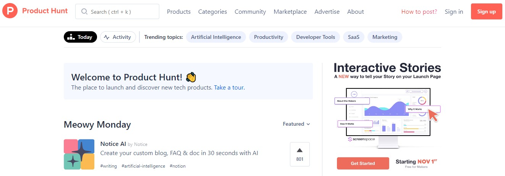The height and width of the screenshot is (176, 505).
Task: Click the search magnifier icon
Action: click(84, 12)
